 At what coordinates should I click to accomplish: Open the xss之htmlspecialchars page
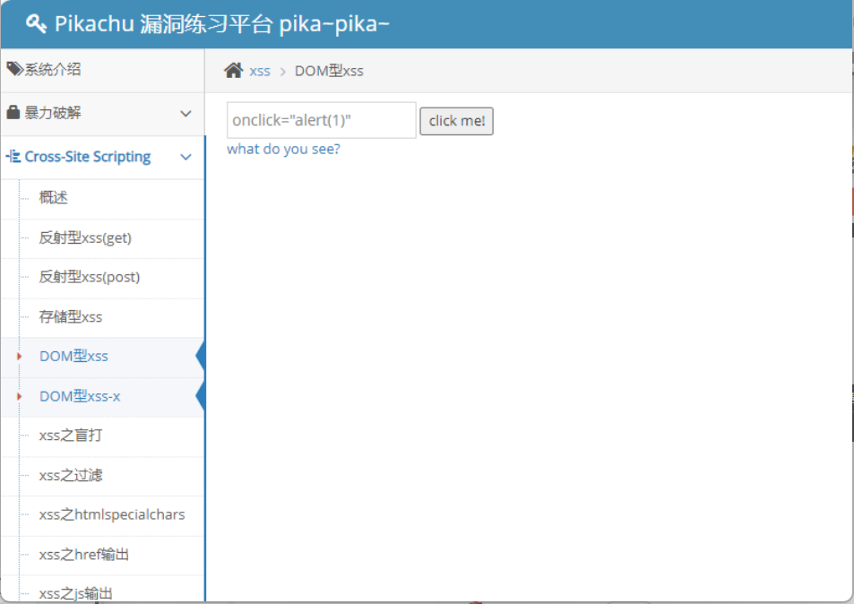112,514
